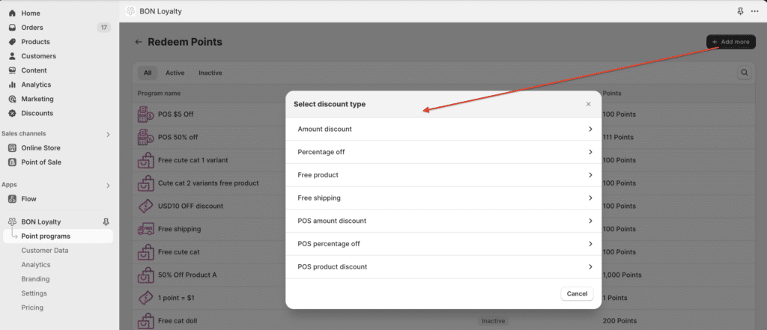The height and width of the screenshot is (330, 767).
Task: Close the Select discount type dialog
Action: [589, 104]
